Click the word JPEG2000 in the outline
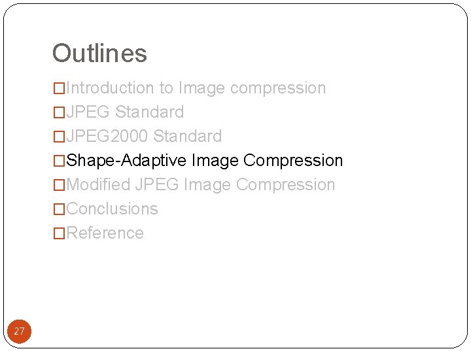The width and height of the screenshot is (471, 353). coord(107,136)
